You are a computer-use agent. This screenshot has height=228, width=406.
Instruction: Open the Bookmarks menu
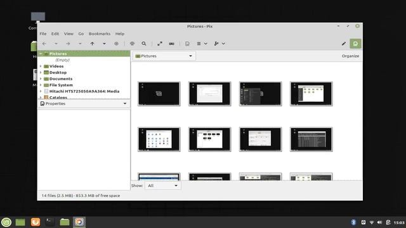click(100, 34)
